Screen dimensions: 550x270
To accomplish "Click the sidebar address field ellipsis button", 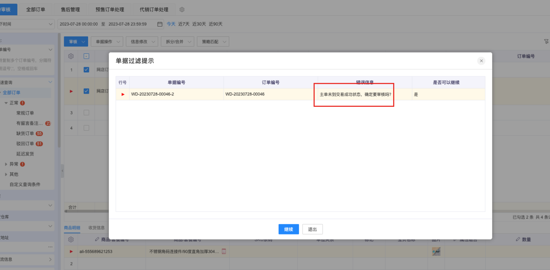I will [50, 247].
